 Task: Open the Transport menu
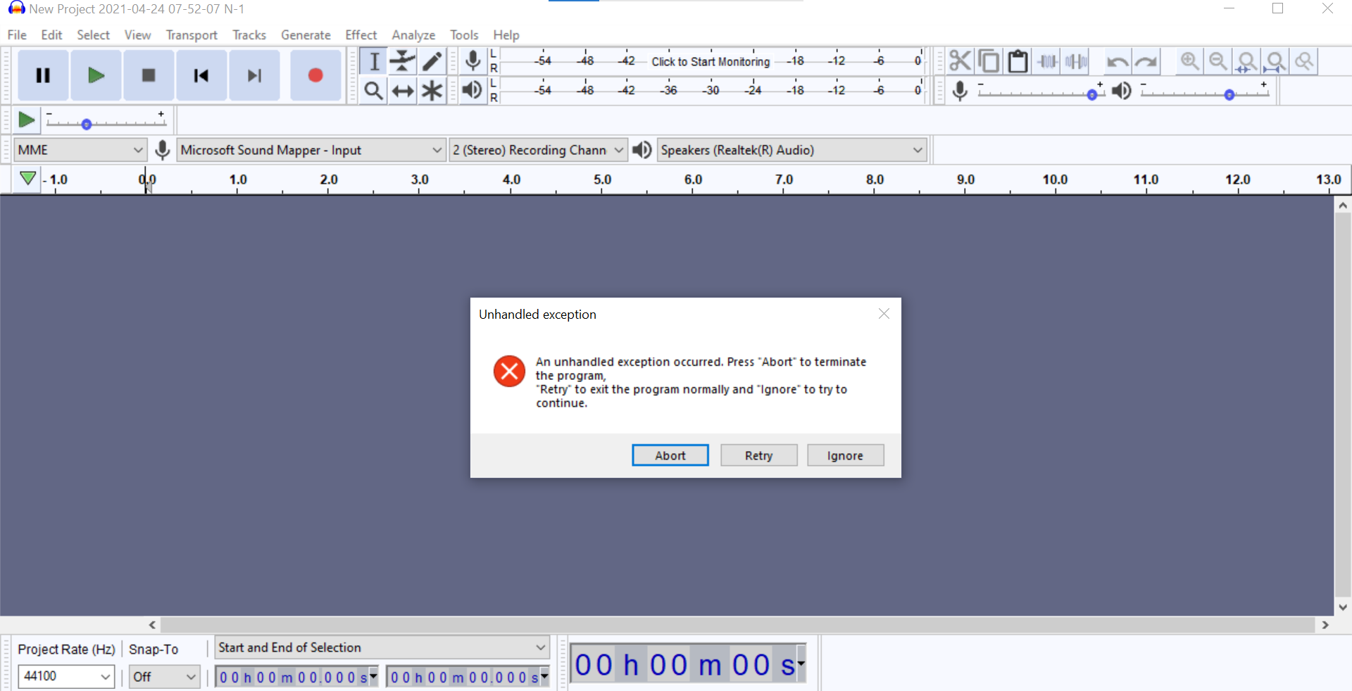tap(192, 34)
